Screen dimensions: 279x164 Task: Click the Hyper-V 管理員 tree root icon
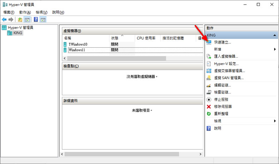point(4,28)
